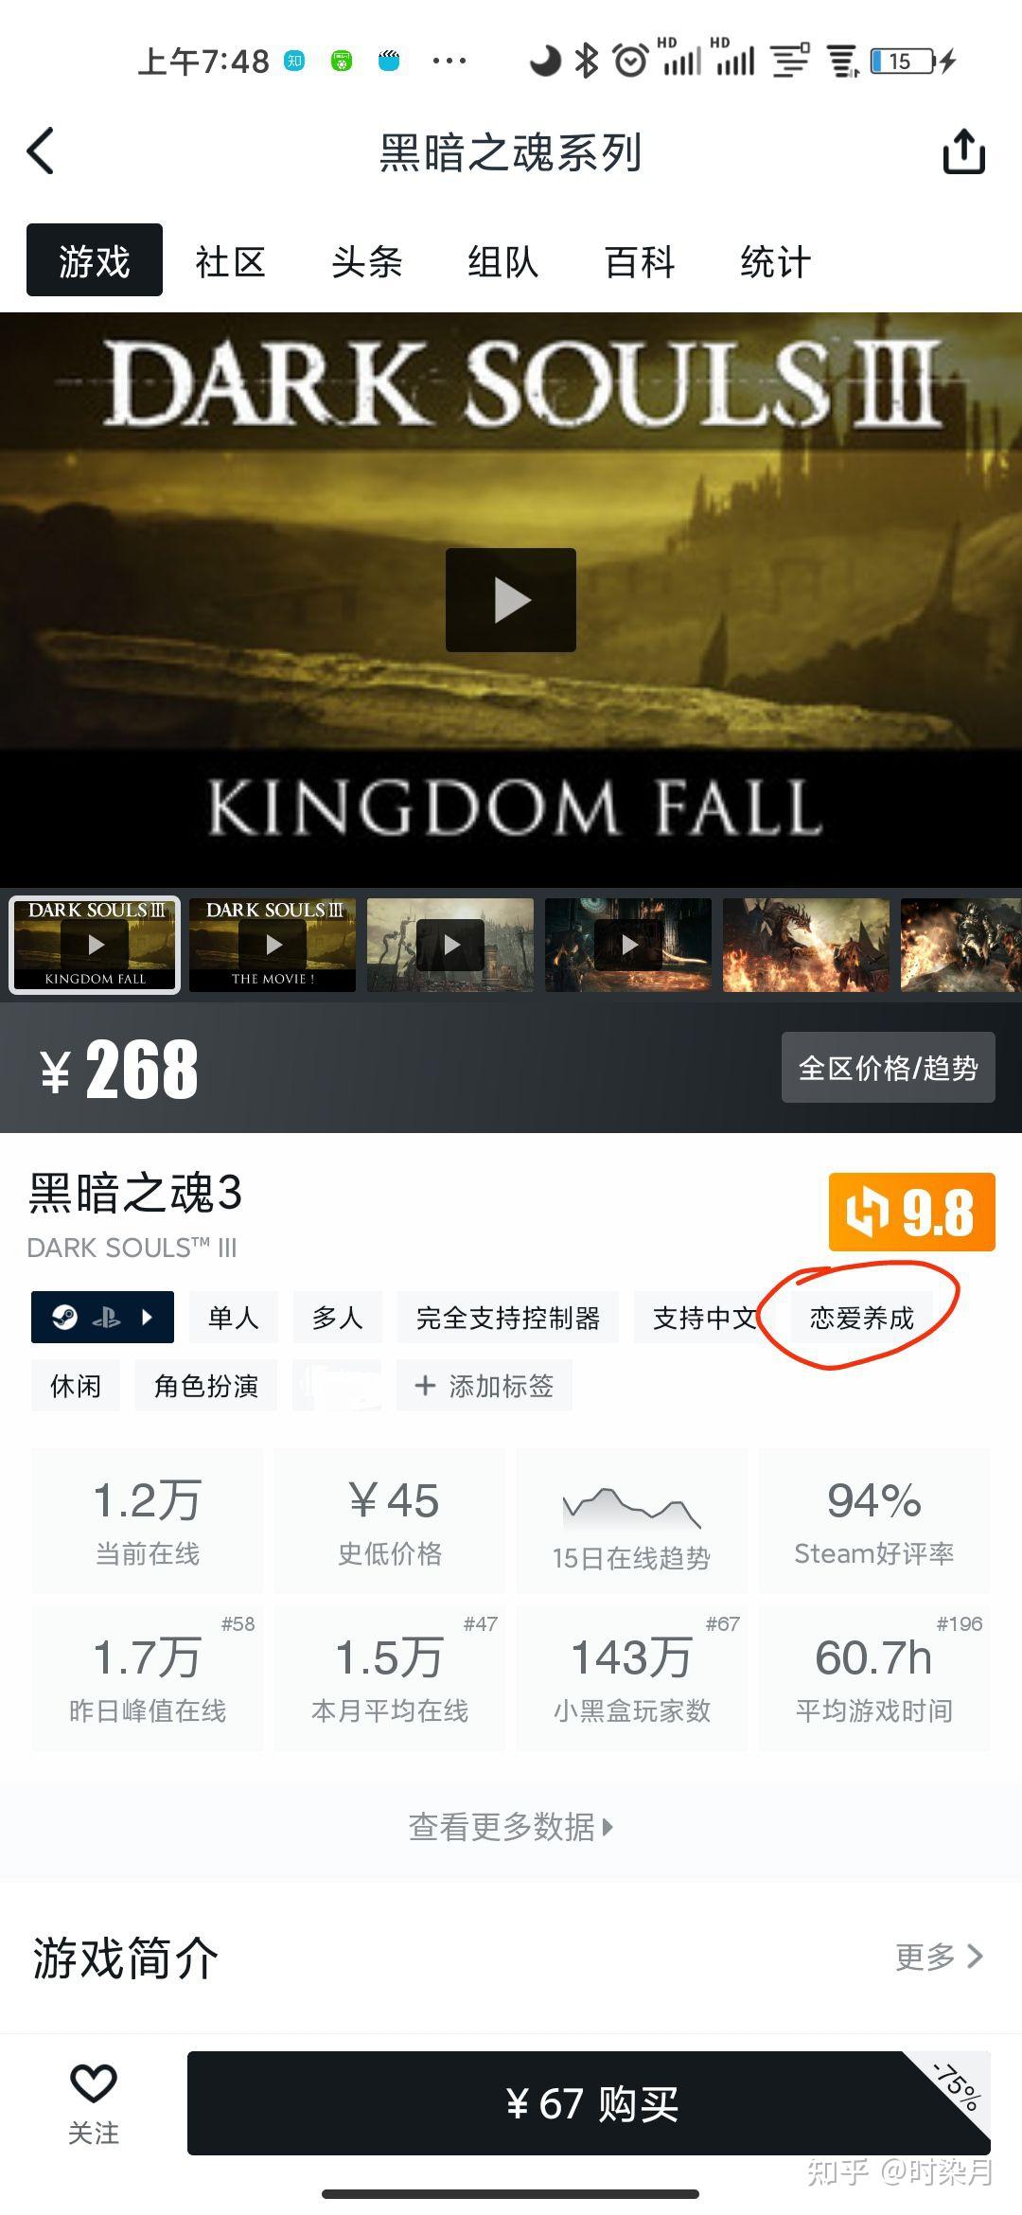
Task: Open the dragon fire screenshot thumbnail
Action: (x=806, y=945)
